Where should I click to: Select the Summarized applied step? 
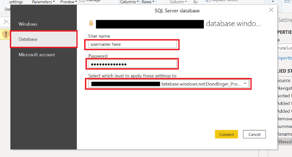pyautogui.click(x=284, y=126)
